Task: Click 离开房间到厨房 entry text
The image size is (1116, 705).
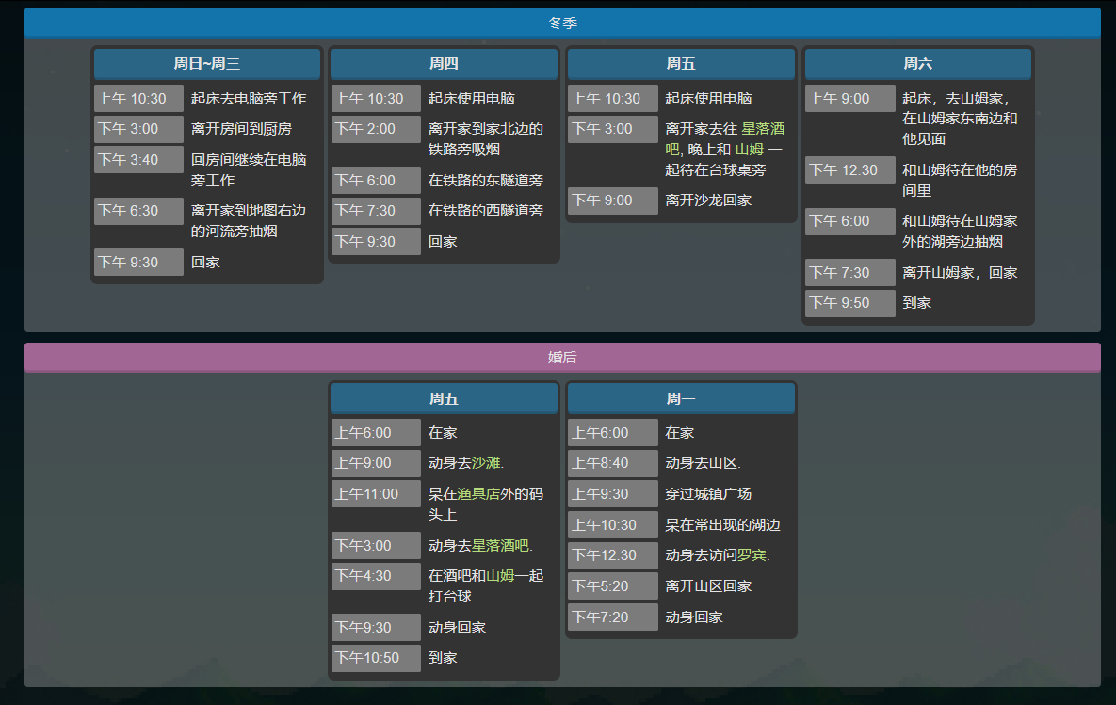Action: coord(241,129)
